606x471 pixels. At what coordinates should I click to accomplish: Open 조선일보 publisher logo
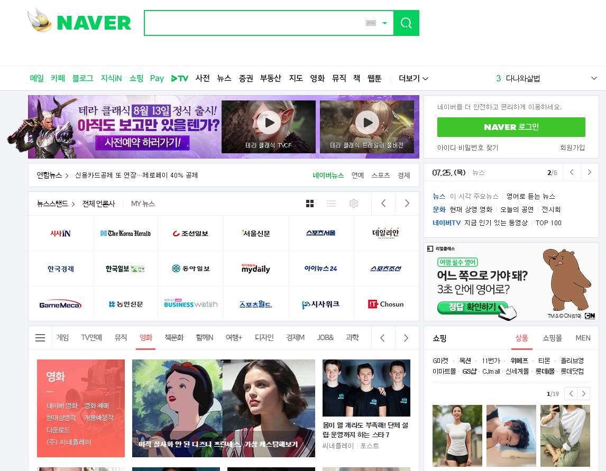pyautogui.click(x=190, y=233)
